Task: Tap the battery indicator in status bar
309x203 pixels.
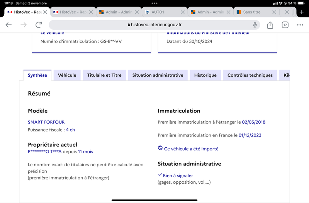Action: click(301, 3)
